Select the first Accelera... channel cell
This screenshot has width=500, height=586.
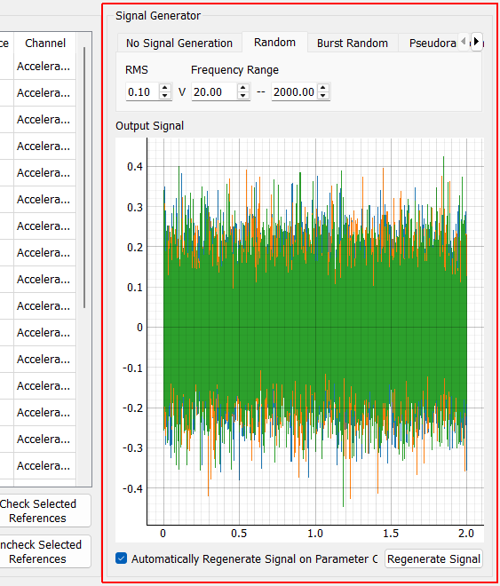44,67
